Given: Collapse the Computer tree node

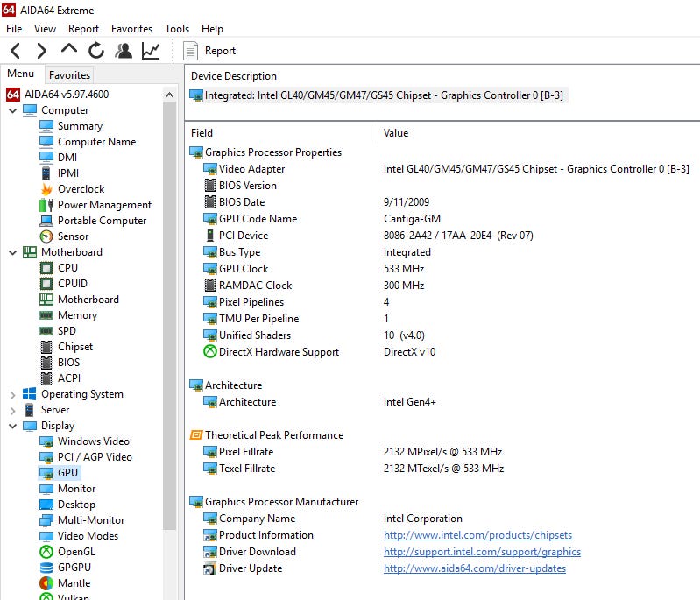Looking at the screenshot, I should tap(12, 110).
